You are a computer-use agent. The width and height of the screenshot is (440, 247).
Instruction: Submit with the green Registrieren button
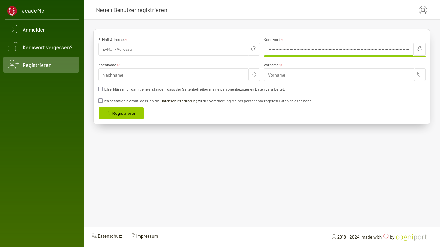click(121, 113)
